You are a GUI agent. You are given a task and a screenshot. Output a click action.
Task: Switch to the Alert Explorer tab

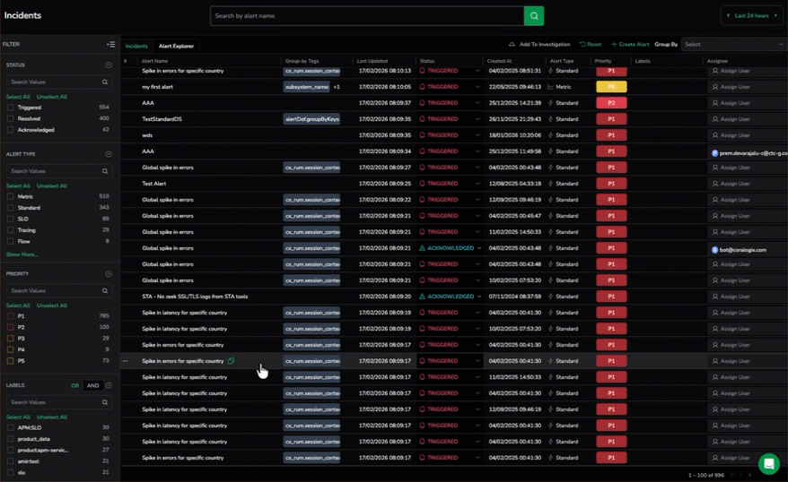[176, 46]
